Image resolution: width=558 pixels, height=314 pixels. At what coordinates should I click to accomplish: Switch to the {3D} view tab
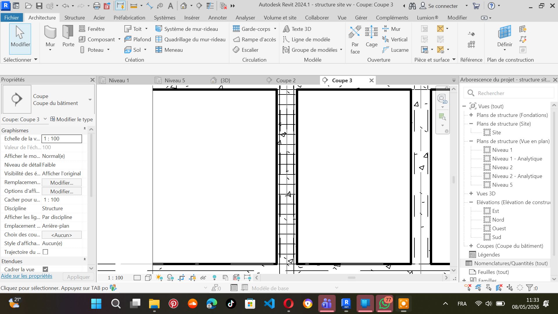tap(225, 80)
